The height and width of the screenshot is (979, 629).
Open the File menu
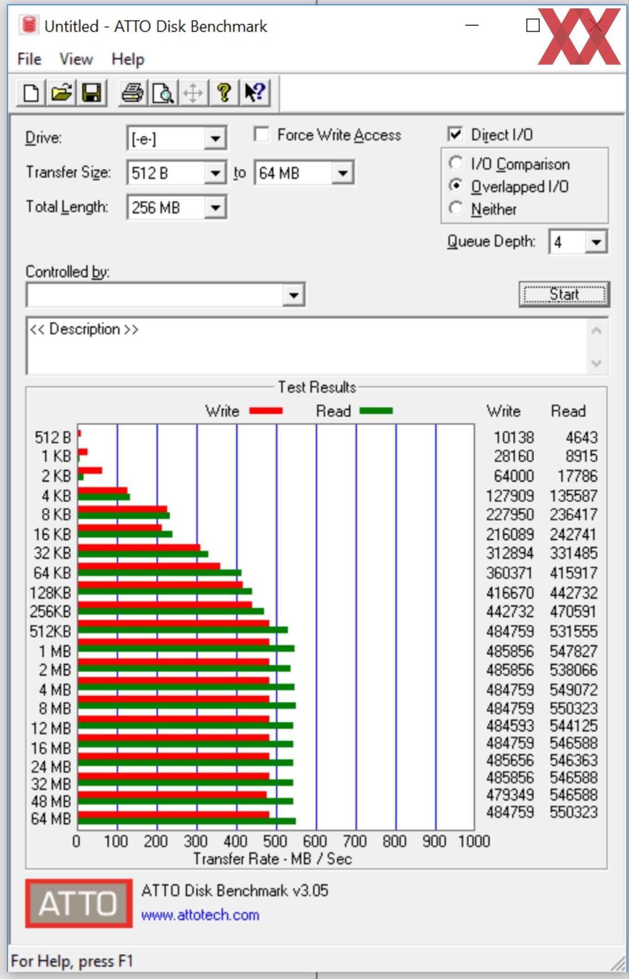click(29, 59)
